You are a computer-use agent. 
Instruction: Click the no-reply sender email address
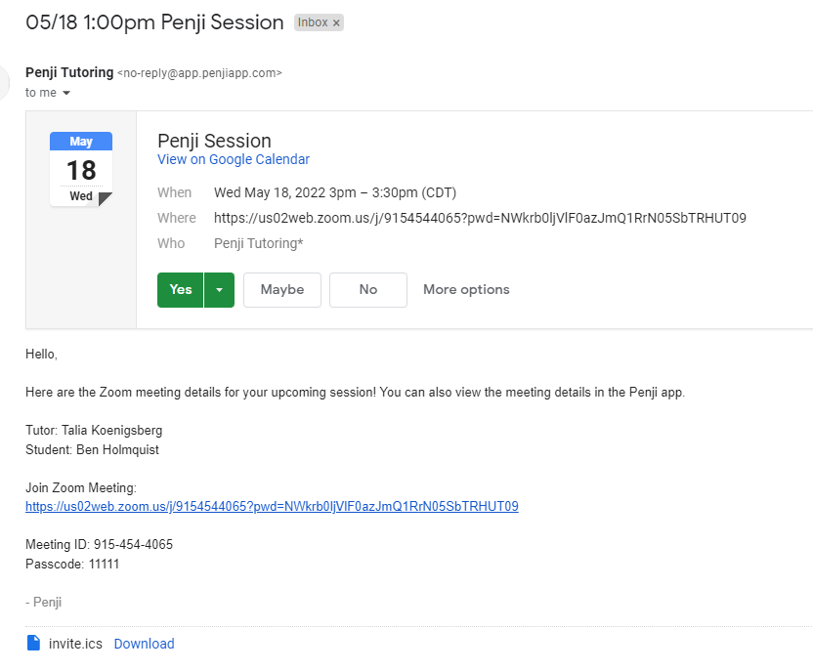[199, 73]
